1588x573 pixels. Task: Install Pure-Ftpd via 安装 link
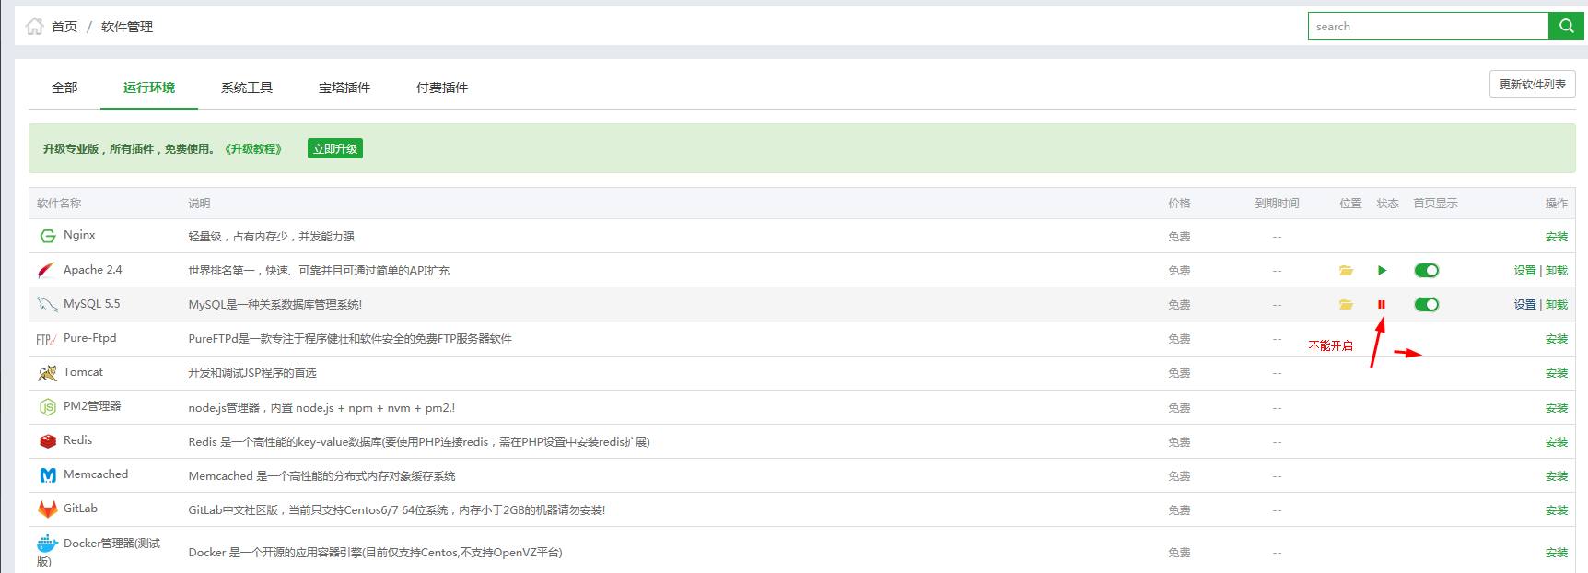click(1557, 339)
